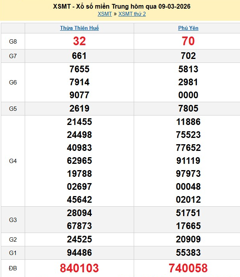Image resolution: width=240 pixels, height=277 pixels.
Task: Select the G8 result 32
Action: tap(79, 41)
